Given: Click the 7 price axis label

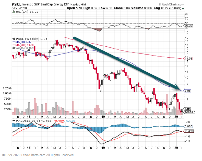Looking at the screenshot, I should (187, 99).
